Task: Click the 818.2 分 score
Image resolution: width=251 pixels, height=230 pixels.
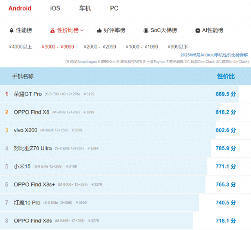Action: (226, 112)
